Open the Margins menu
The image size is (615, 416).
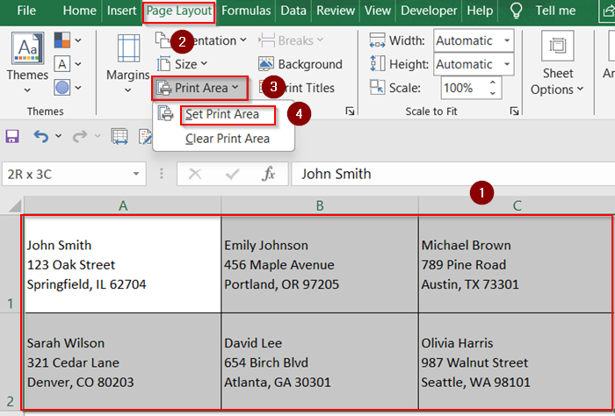click(x=128, y=64)
